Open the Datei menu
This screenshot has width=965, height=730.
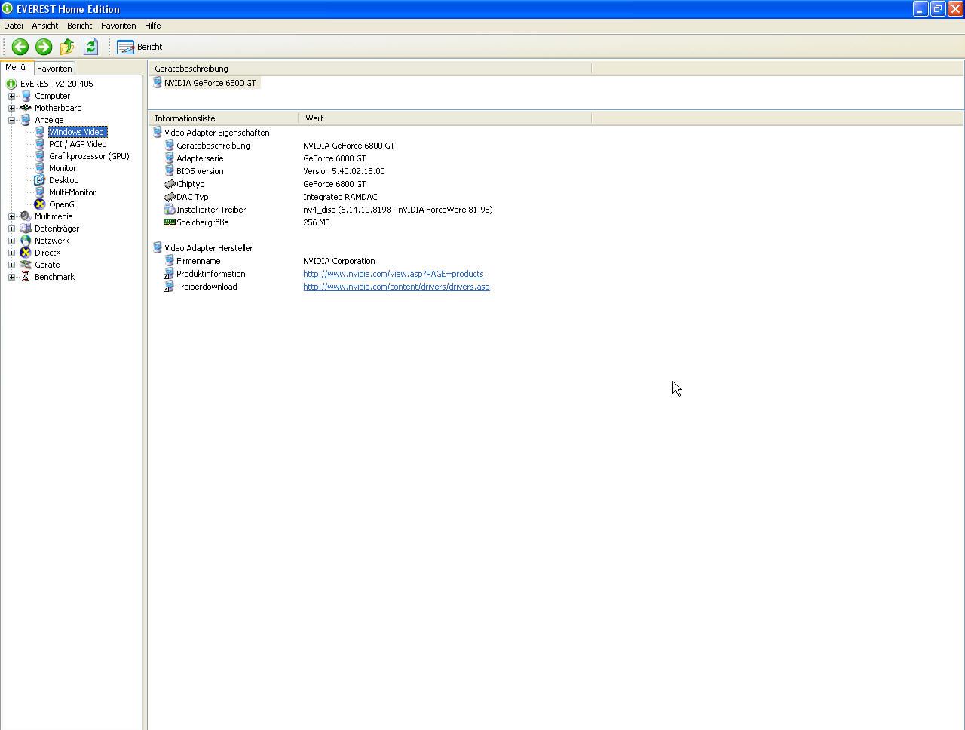click(x=14, y=26)
